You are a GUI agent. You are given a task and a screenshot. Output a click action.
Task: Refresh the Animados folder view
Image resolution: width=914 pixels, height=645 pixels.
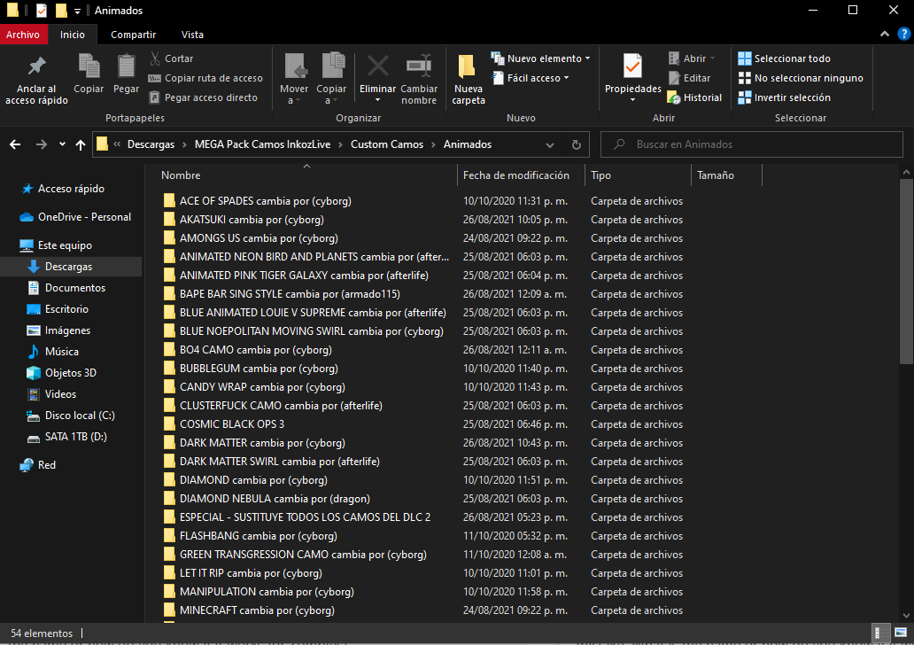(576, 144)
